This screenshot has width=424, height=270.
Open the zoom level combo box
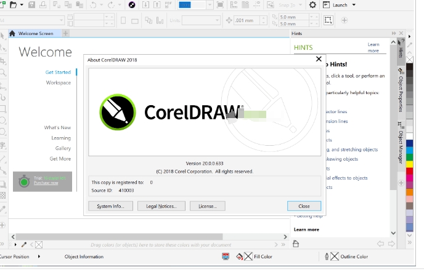pyautogui.click(x=195, y=5)
